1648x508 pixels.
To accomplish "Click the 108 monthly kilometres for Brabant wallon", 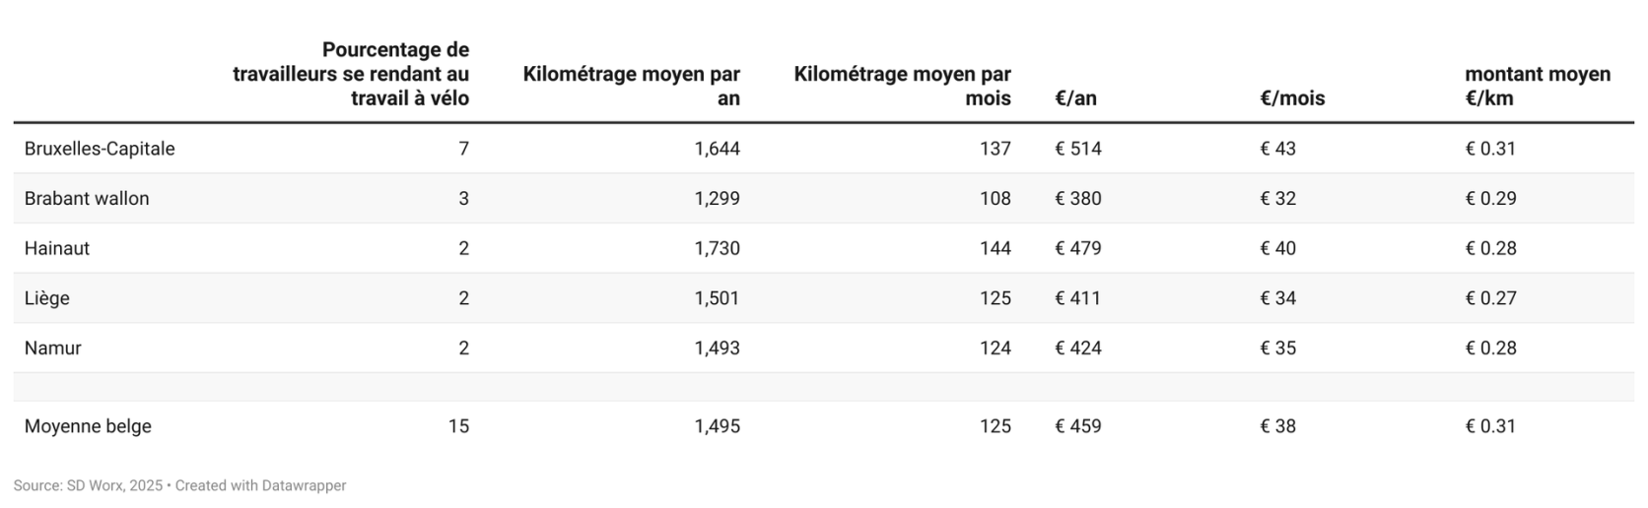I will [x=995, y=199].
